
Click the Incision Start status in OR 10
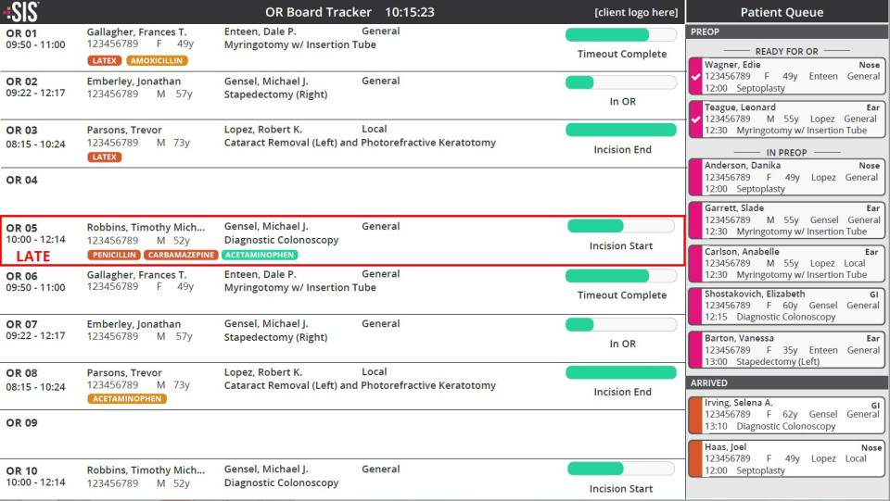pyautogui.click(x=621, y=489)
